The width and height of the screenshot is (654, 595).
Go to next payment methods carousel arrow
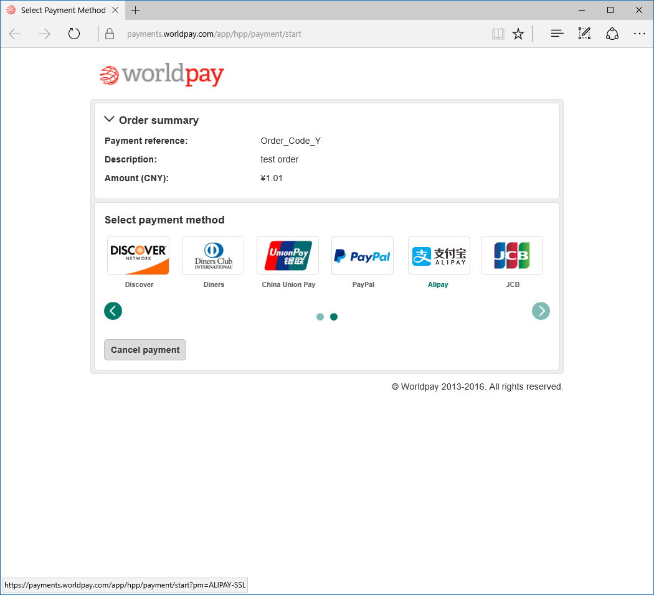coord(541,311)
